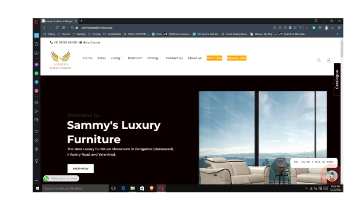
Task: Expand the Themes bookmarks folder
Action: point(64,34)
